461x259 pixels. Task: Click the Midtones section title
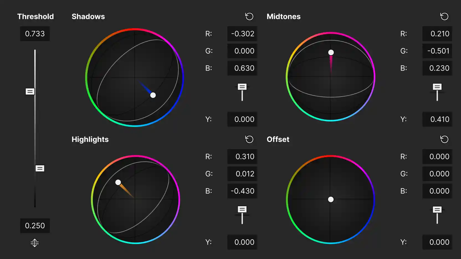click(283, 17)
